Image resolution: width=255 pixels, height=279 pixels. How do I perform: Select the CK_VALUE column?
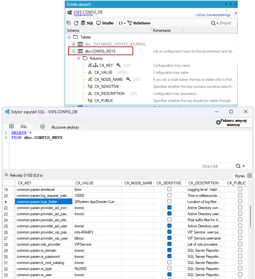click(x=103, y=72)
